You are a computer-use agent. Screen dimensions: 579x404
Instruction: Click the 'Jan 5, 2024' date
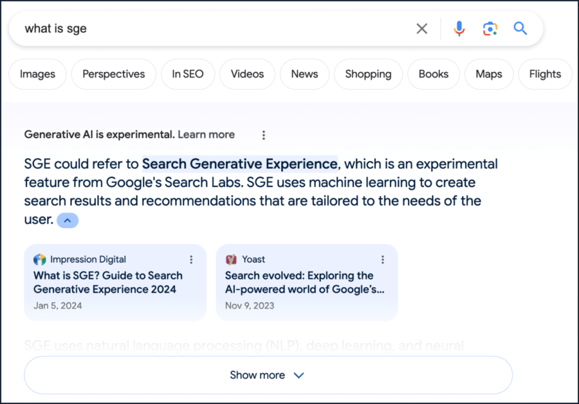[x=58, y=306]
